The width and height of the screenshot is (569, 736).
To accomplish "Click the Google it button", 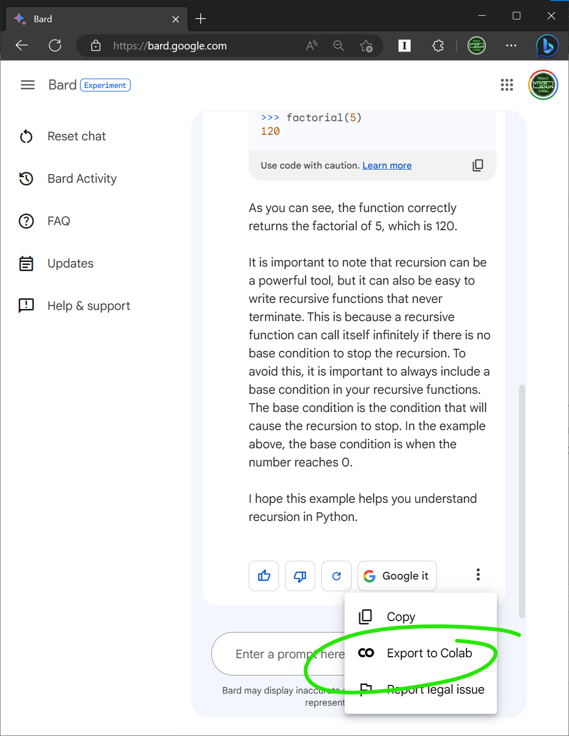I will (x=397, y=576).
